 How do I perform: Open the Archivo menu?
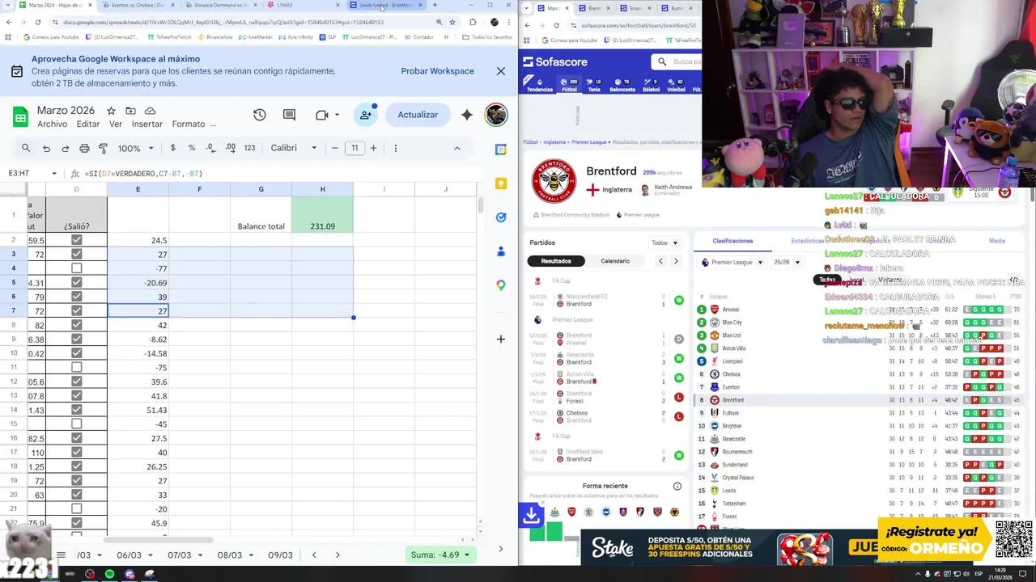click(52, 124)
